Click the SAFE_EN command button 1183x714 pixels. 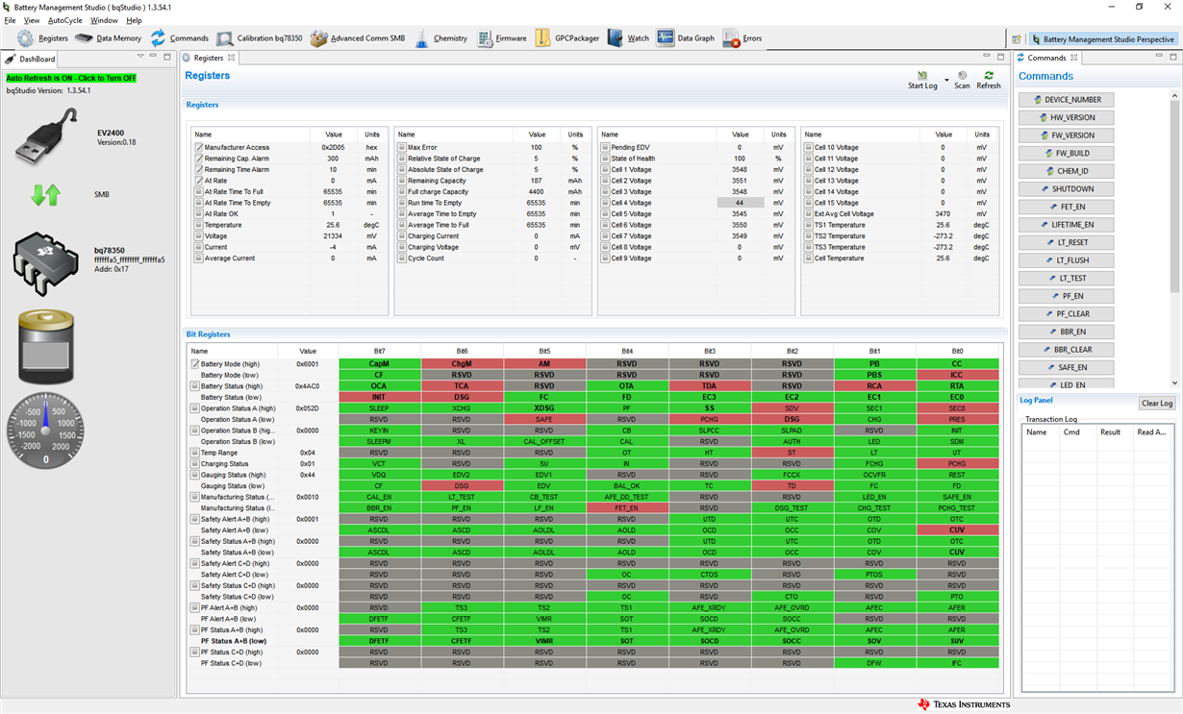(1067, 367)
